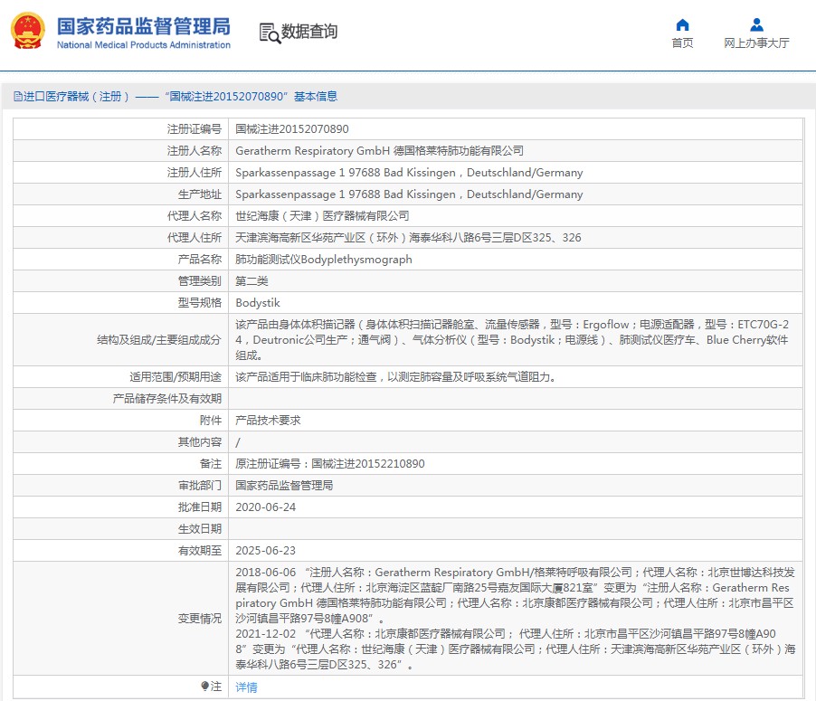Select original registration number 国械注进20152210890
Viewport: 816px width, 701px height.
tap(368, 464)
